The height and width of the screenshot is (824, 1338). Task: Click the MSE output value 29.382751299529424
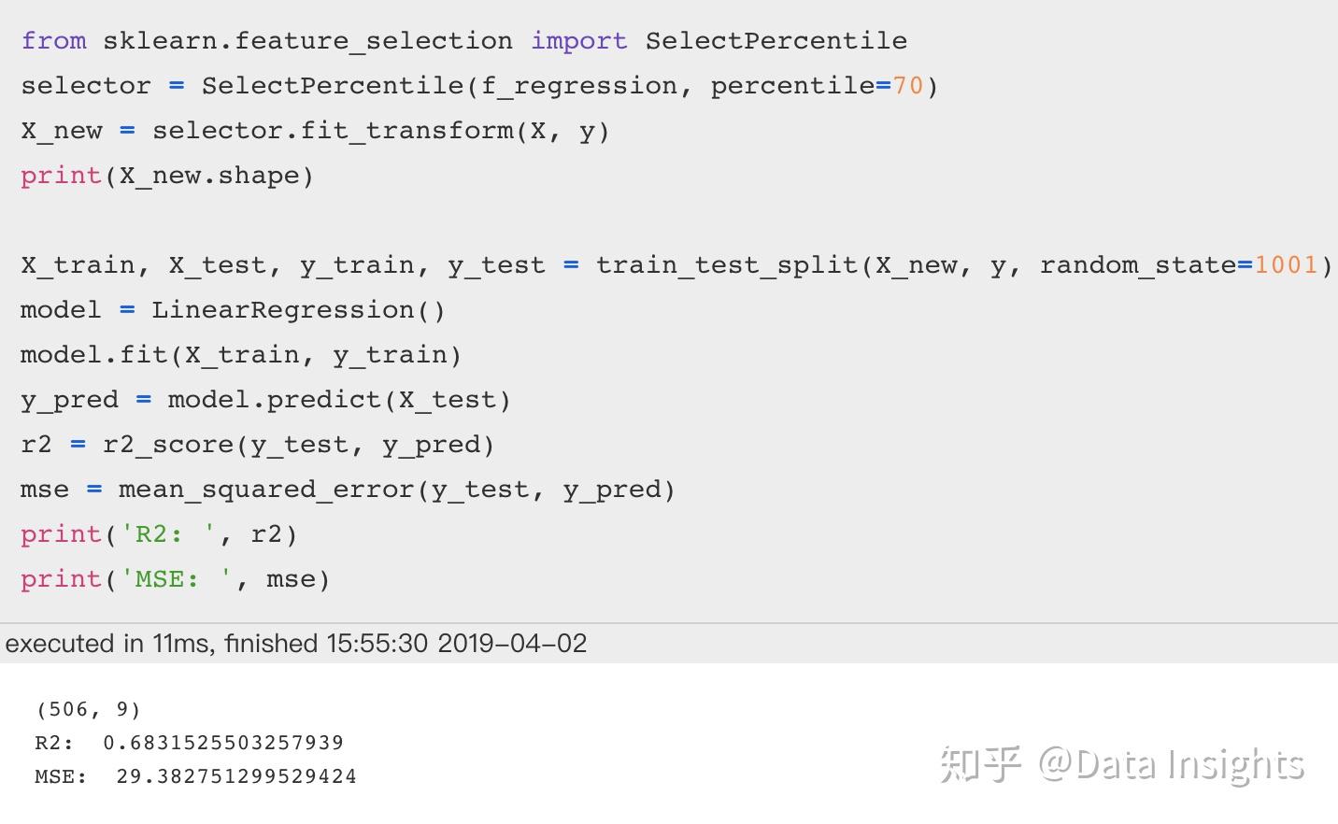(236, 776)
